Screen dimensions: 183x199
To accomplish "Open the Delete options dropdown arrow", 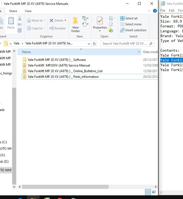I will (65, 20).
